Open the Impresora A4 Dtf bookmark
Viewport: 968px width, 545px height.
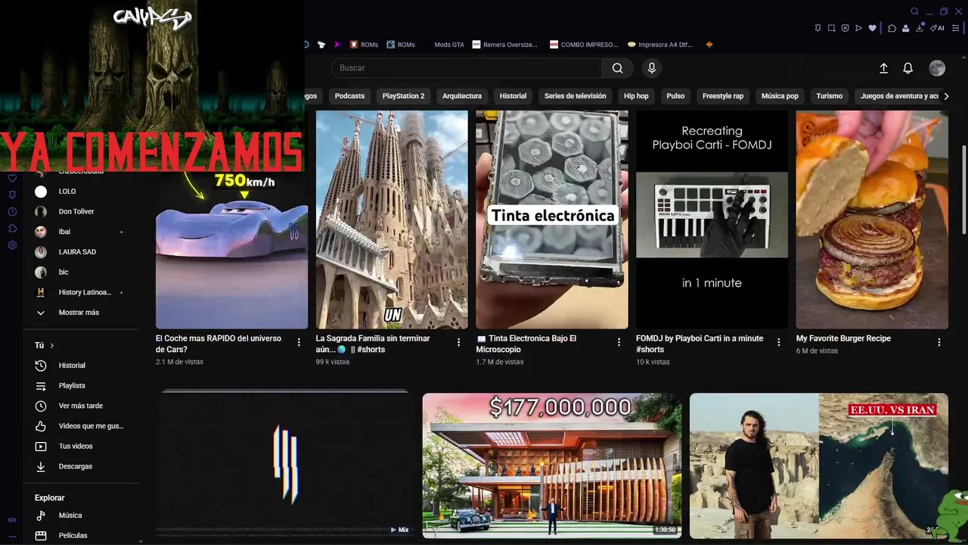click(x=660, y=45)
